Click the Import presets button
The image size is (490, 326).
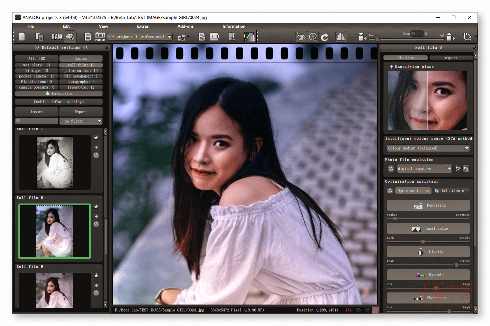37,112
